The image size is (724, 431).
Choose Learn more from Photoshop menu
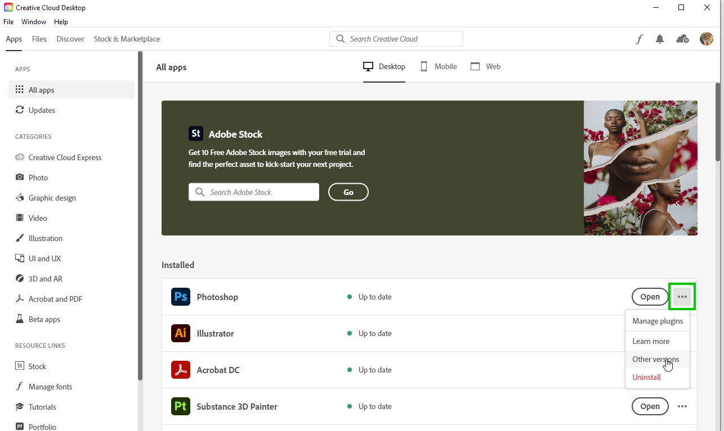658,341
